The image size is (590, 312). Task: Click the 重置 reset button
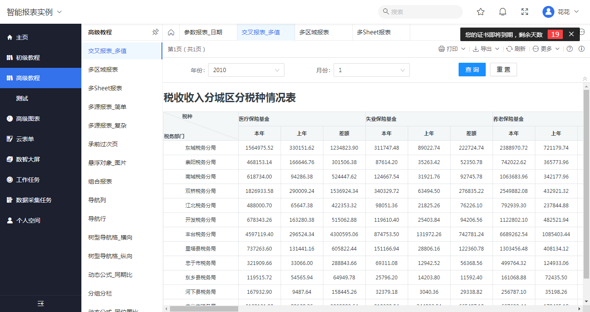[503, 70]
